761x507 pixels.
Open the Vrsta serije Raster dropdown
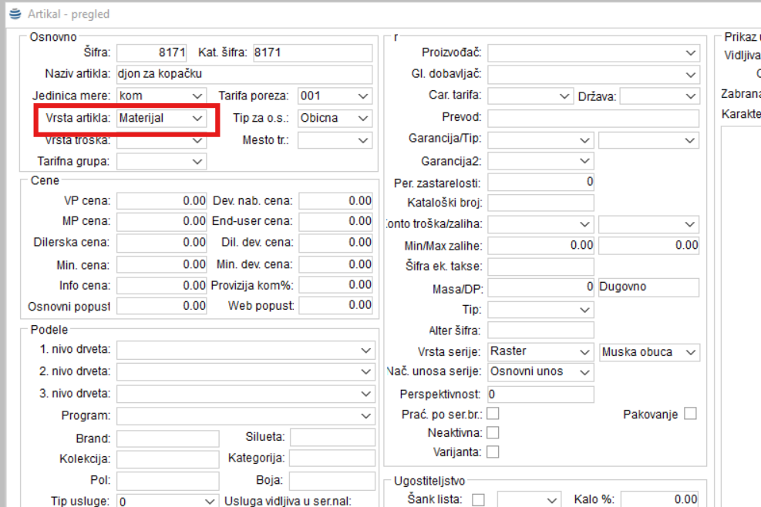tap(584, 352)
